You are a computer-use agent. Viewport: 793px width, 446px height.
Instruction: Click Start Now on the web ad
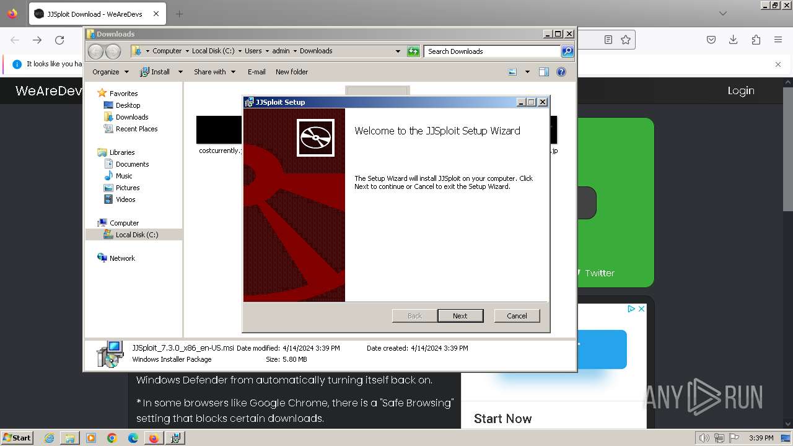click(502, 419)
